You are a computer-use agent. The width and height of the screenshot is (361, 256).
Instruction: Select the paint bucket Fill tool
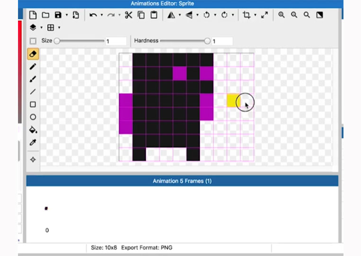[33, 130]
